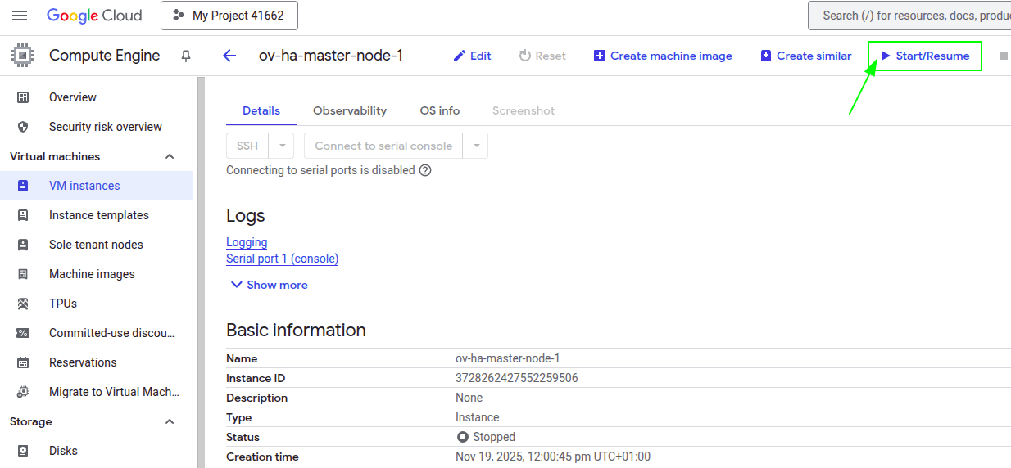Click the creation time Nov 19, 2025 value
The image size is (1011, 468).
(553, 457)
